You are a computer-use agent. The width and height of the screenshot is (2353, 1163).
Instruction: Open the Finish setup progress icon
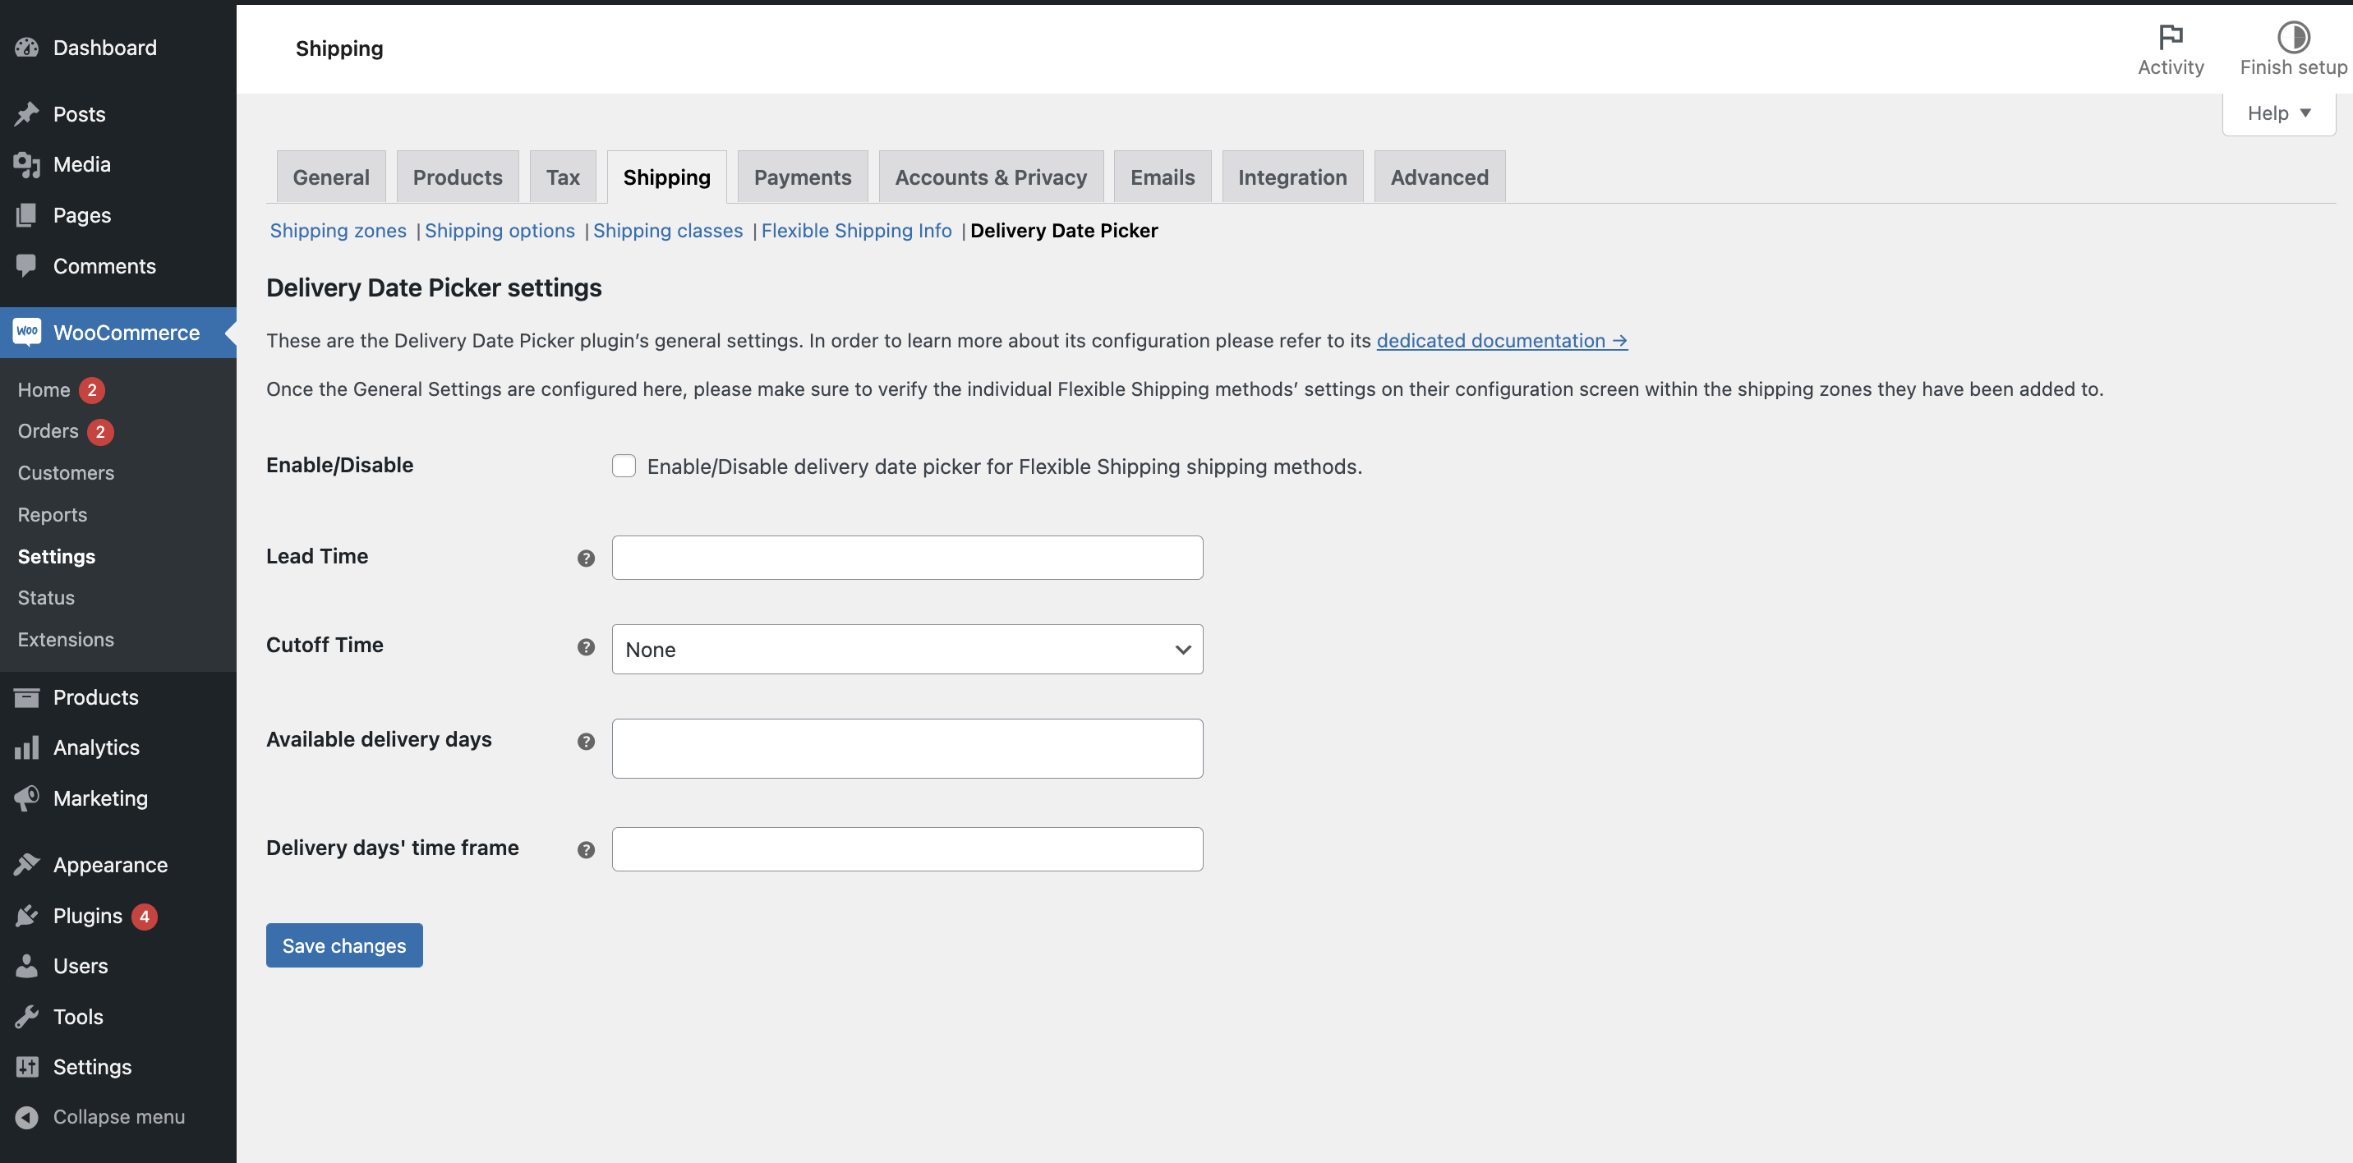point(2292,36)
